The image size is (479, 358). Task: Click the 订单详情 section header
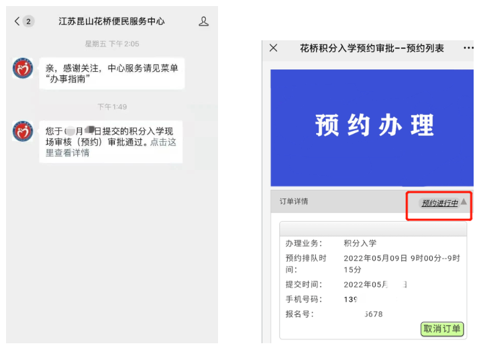294,202
